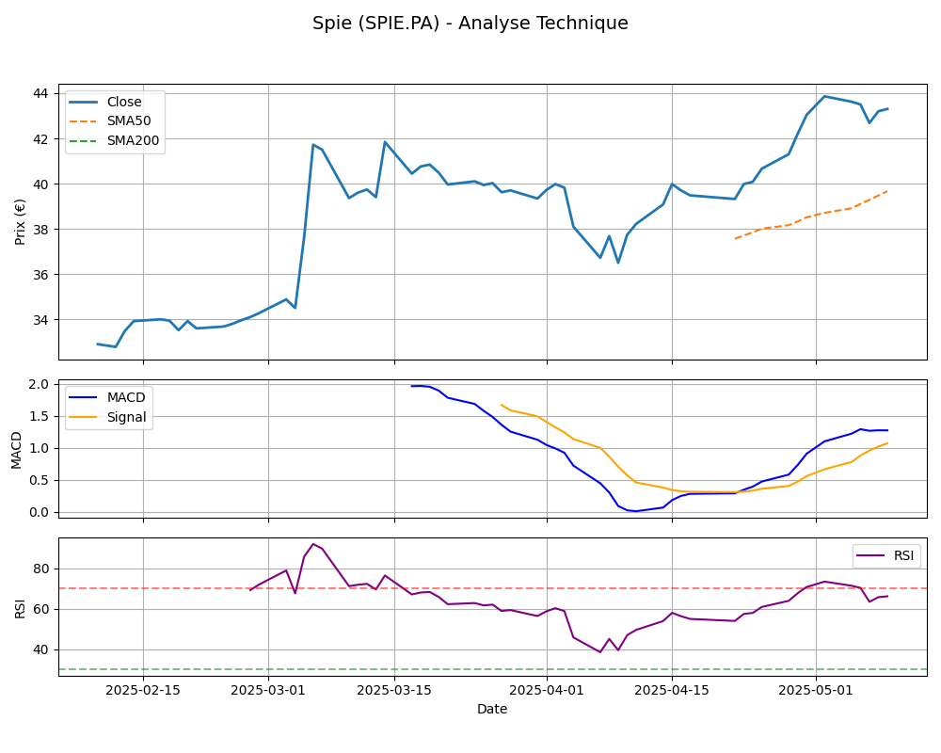The image size is (941, 753).
Task: Click the vertical 'MACD' y-axis label
Action: [16, 450]
